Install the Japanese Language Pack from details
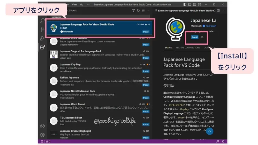The width and height of the screenshot is (258, 145). point(194,37)
